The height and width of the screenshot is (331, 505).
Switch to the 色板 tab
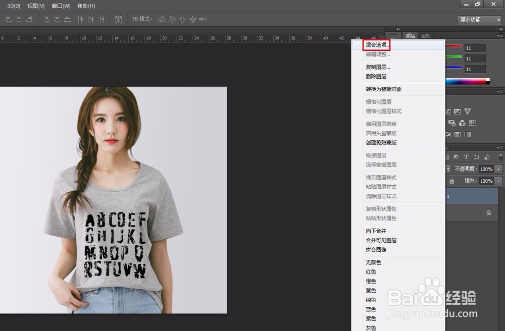coord(426,36)
